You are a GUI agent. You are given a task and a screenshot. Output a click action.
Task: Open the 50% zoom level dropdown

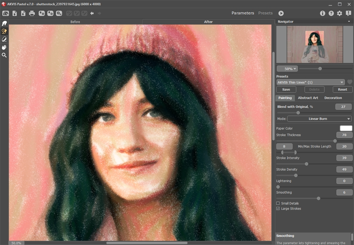pyautogui.click(x=287, y=69)
